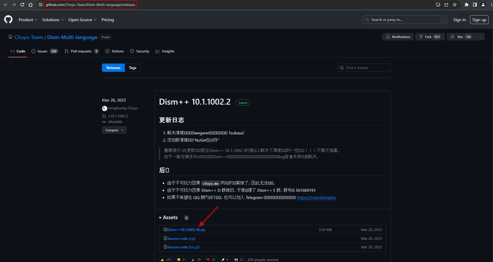This screenshot has height=262, width=493.
Task: Click the slash shortcut icon in search box
Action: tap(443, 20)
